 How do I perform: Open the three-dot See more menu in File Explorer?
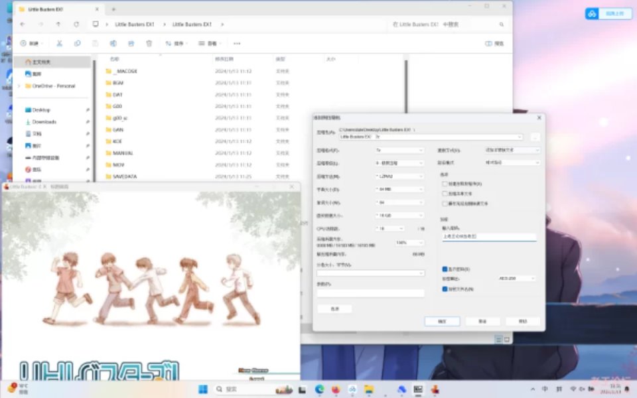pyautogui.click(x=237, y=44)
